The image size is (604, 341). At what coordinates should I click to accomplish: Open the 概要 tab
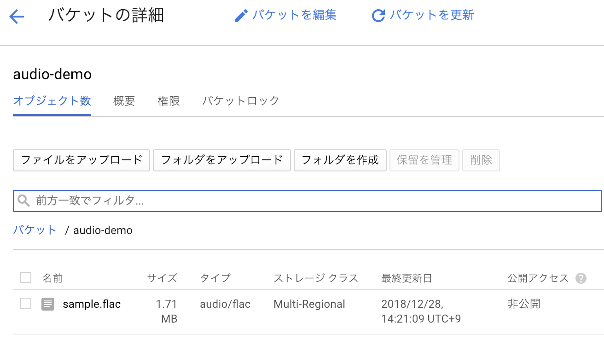(x=124, y=101)
